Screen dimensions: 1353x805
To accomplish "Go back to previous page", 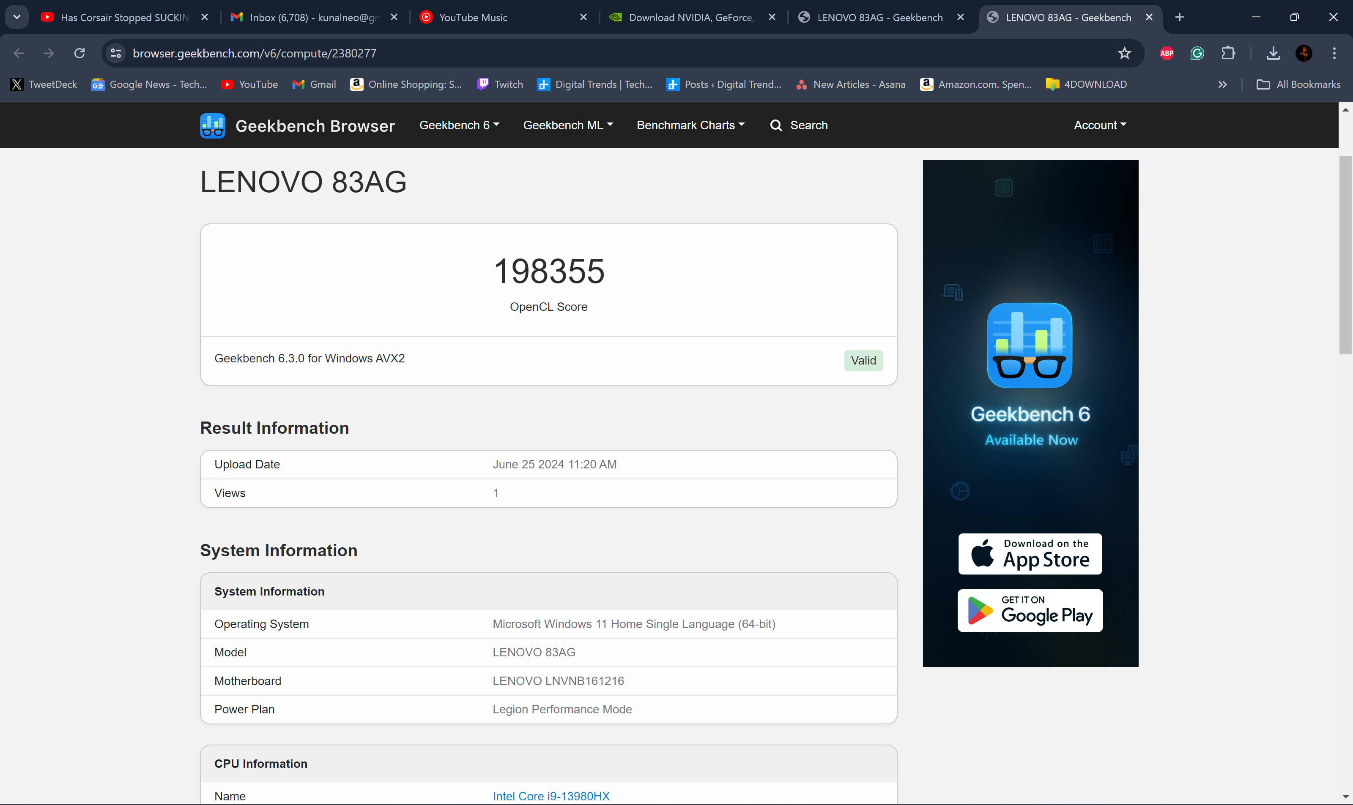I will 19,53.
